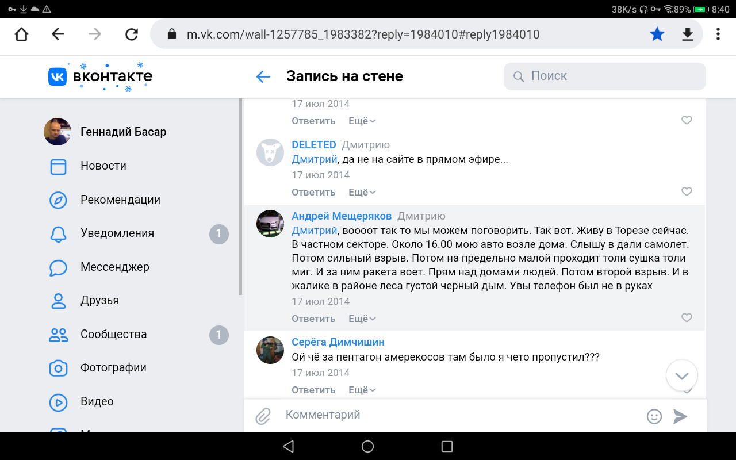Tap the blue bookmark star icon
This screenshot has height=460, width=736.
pyautogui.click(x=657, y=34)
